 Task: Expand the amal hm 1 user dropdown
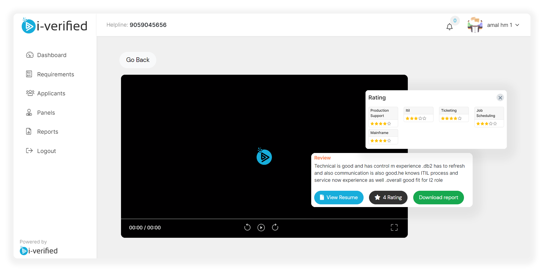pos(517,25)
